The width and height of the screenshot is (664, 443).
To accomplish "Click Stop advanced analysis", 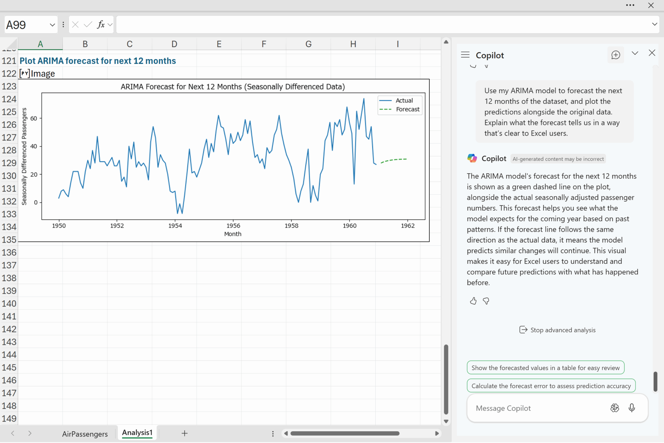I will pos(558,330).
